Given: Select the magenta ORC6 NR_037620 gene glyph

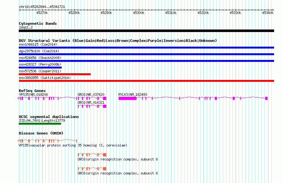Looking at the screenshot, I should point(92,98).
